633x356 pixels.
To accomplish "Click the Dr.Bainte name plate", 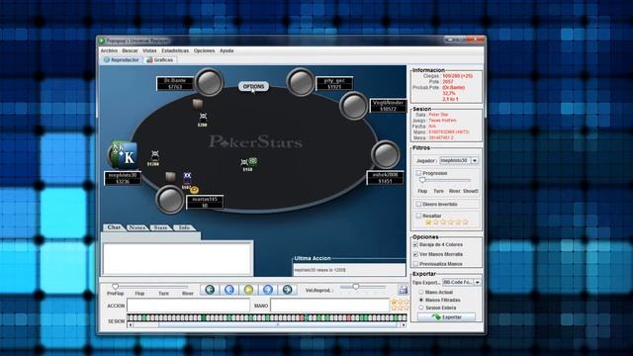I will tap(175, 83).
